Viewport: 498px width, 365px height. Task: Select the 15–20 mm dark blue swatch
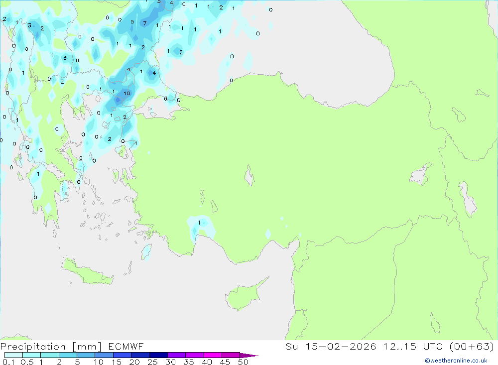[x=122, y=355]
